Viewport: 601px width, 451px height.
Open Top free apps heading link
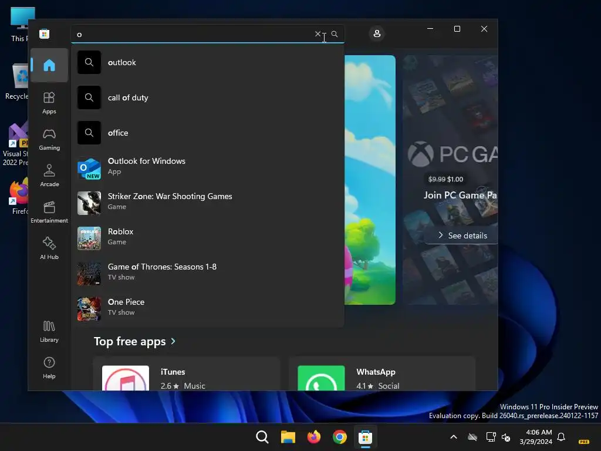click(130, 341)
